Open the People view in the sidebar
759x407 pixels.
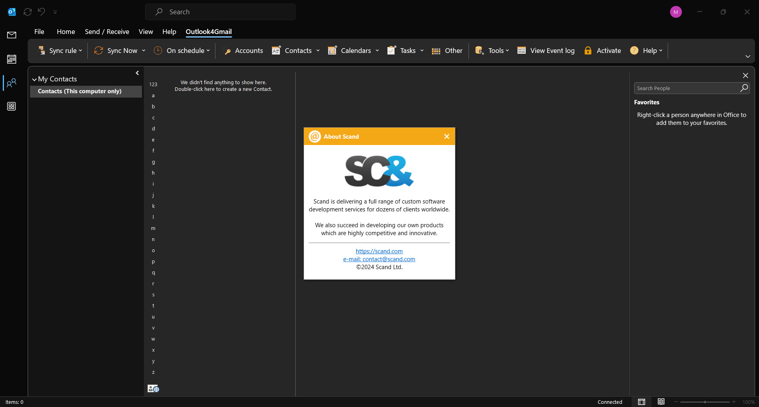11,83
